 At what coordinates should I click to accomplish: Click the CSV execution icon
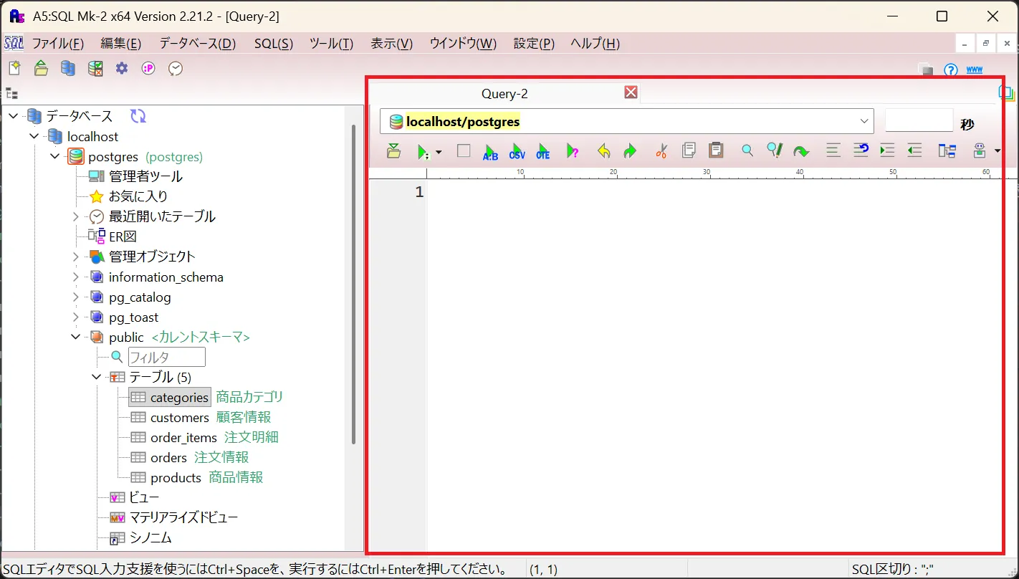tap(517, 151)
